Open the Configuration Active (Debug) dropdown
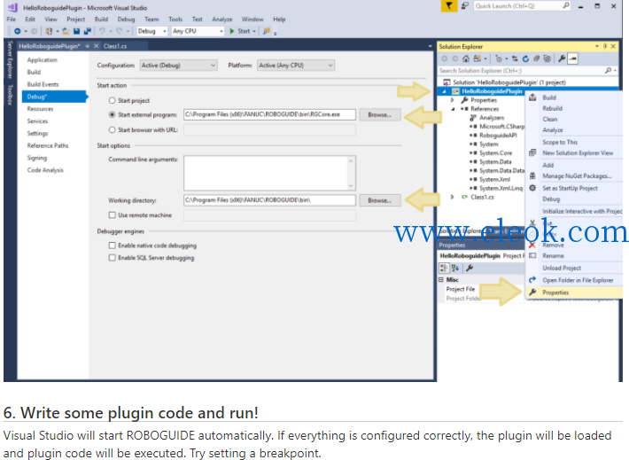The height and width of the screenshot is (460, 629). pos(178,65)
